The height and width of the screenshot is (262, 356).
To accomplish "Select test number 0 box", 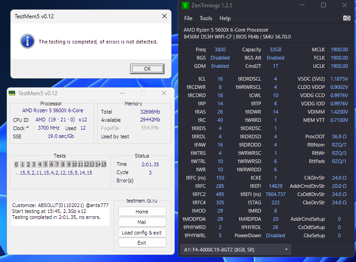I will (16, 164).
